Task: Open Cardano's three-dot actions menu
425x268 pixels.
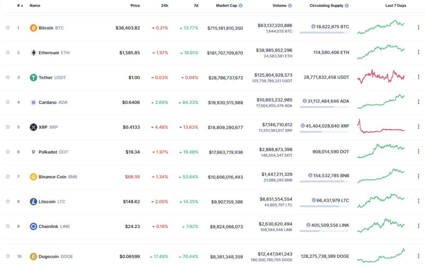Action: [x=418, y=102]
